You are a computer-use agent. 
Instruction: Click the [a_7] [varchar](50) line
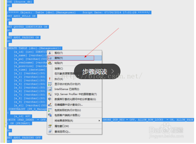30,95
